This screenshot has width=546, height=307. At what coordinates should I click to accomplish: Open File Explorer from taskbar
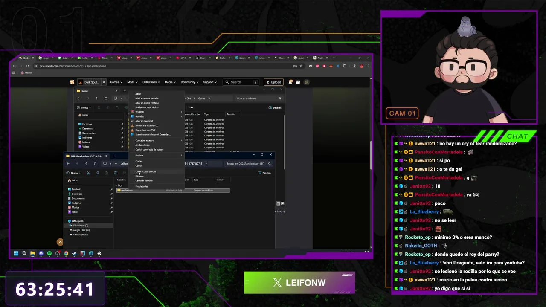[x=32, y=253]
